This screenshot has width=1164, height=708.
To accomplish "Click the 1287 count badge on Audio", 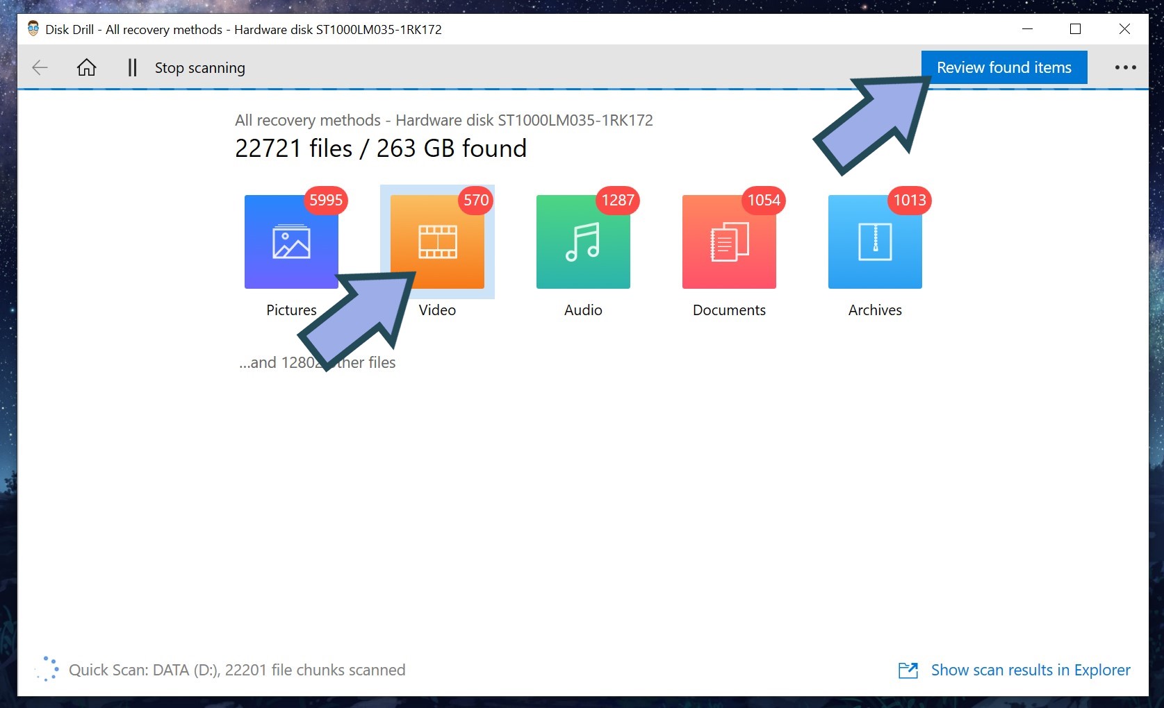I will pyautogui.click(x=618, y=201).
